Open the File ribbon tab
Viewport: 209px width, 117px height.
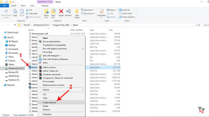pos(5,6)
